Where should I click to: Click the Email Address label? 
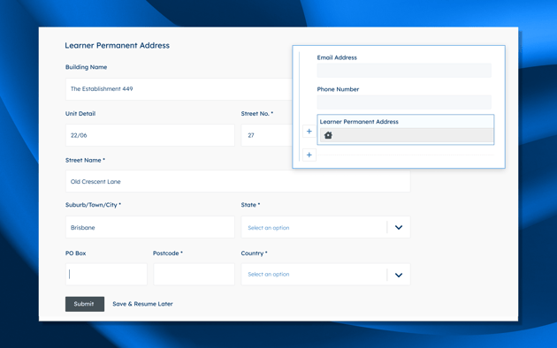[x=337, y=57]
